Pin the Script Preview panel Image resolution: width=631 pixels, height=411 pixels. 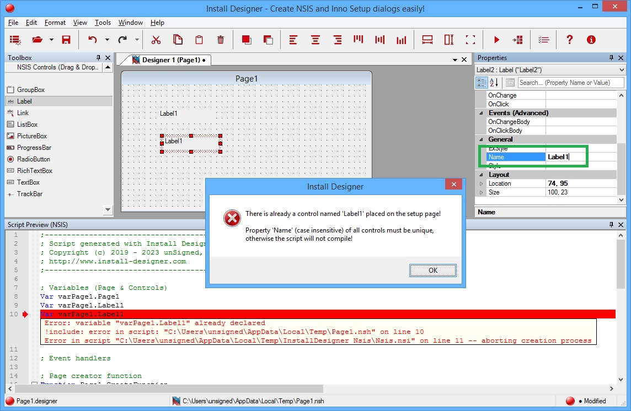pos(611,224)
